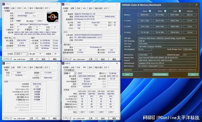Click 确定 in the memory window

point(55,118)
